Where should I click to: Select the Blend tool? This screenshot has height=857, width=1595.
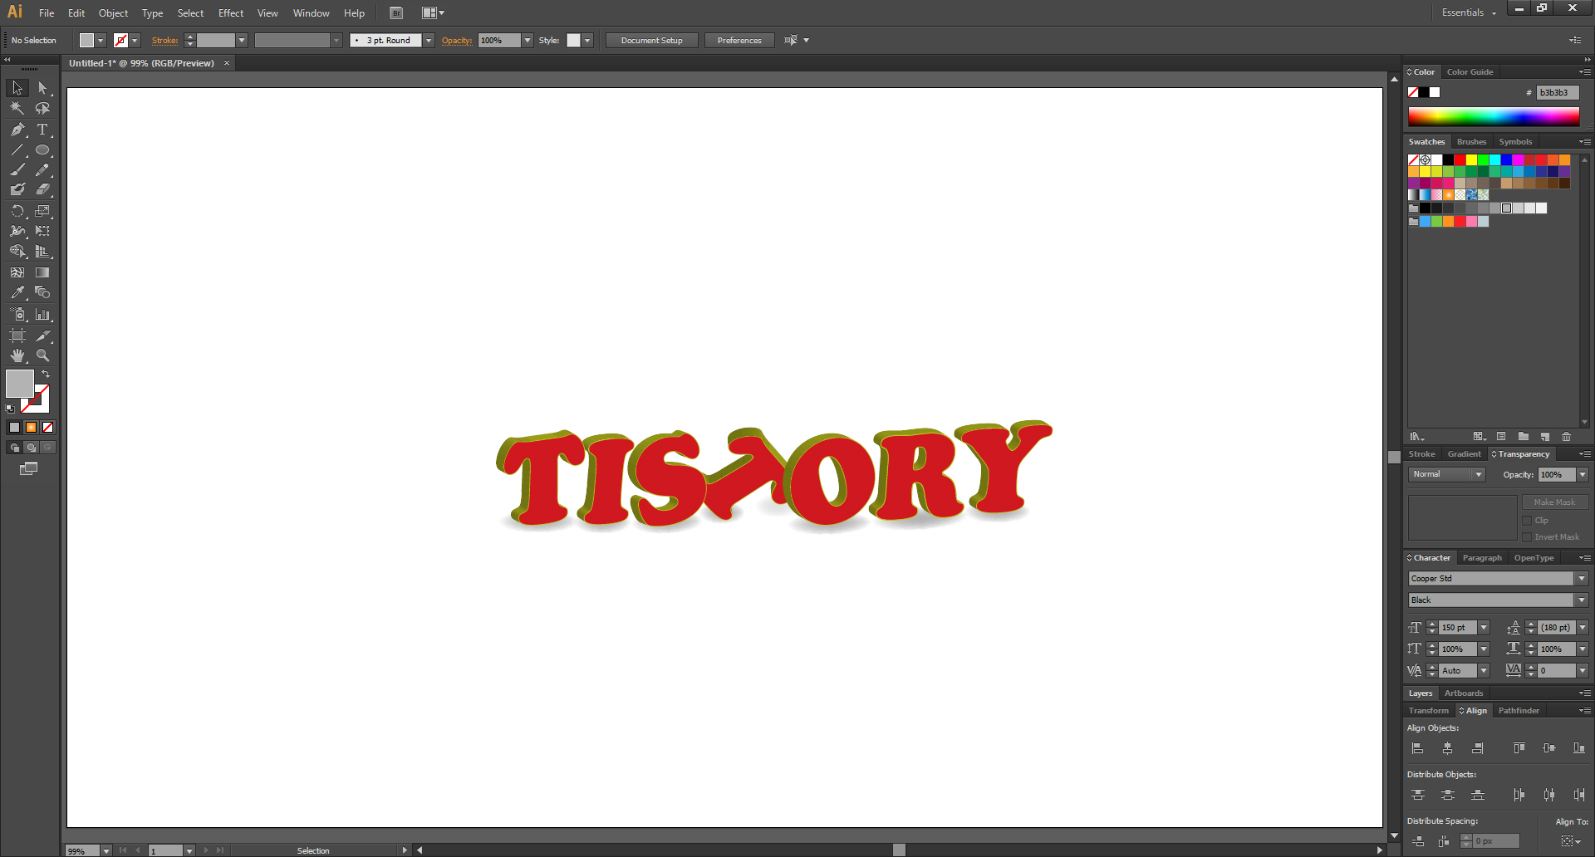[42, 293]
